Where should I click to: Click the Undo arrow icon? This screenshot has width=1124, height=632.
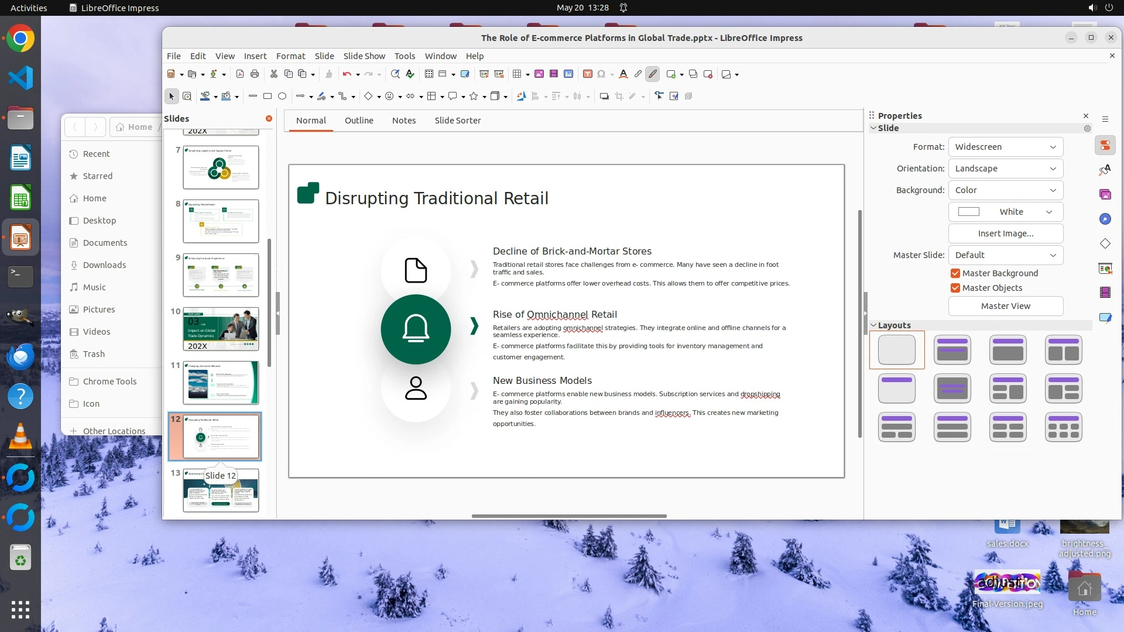point(347,74)
